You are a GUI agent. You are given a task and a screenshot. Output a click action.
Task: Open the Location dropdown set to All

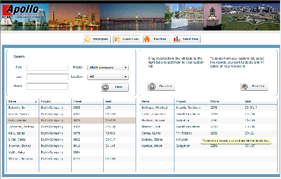tap(108, 77)
